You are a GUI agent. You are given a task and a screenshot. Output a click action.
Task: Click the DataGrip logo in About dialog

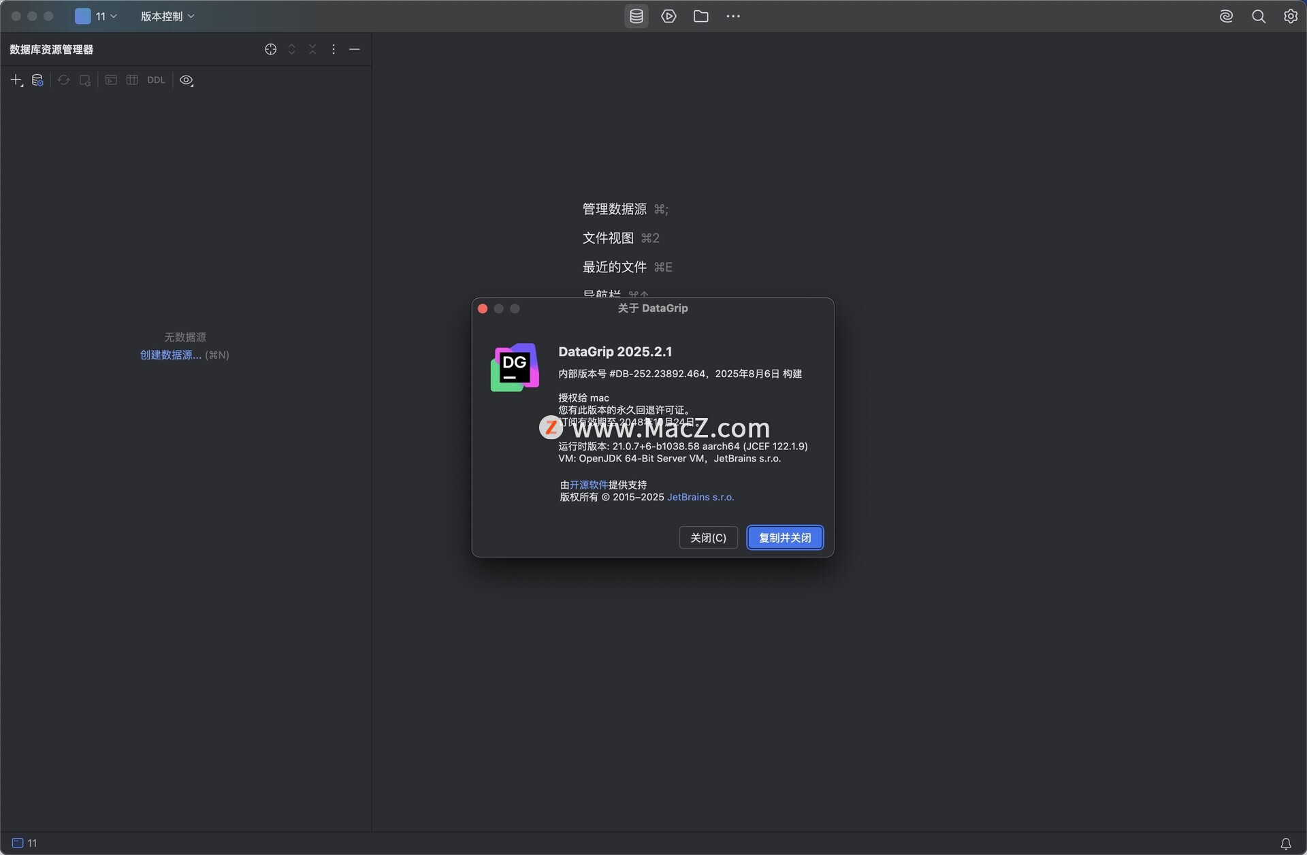point(515,368)
